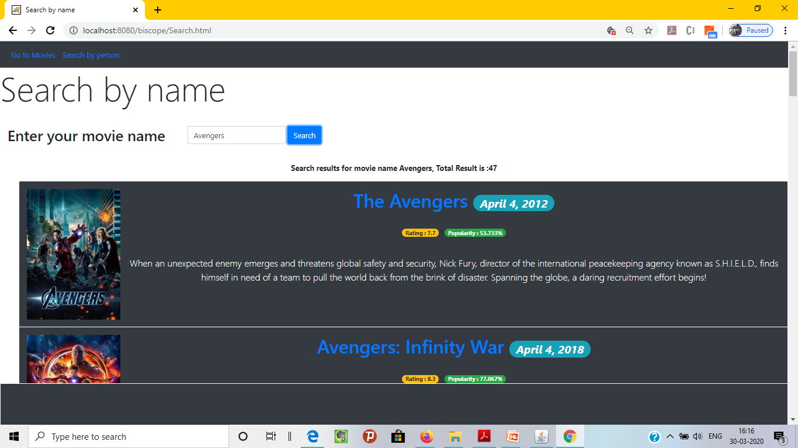The height and width of the screenshot is (448, 798).
Task: Open the volume control icon
Action: click(x=698, y=436)
